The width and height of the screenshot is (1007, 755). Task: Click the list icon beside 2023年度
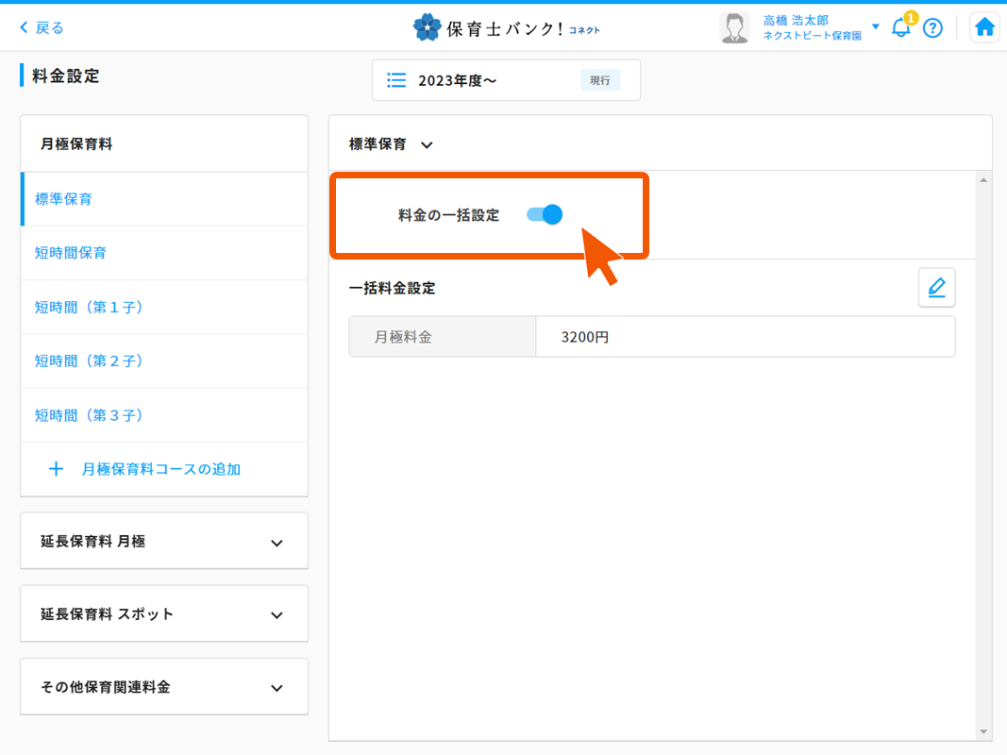click(x=397, y=80)
